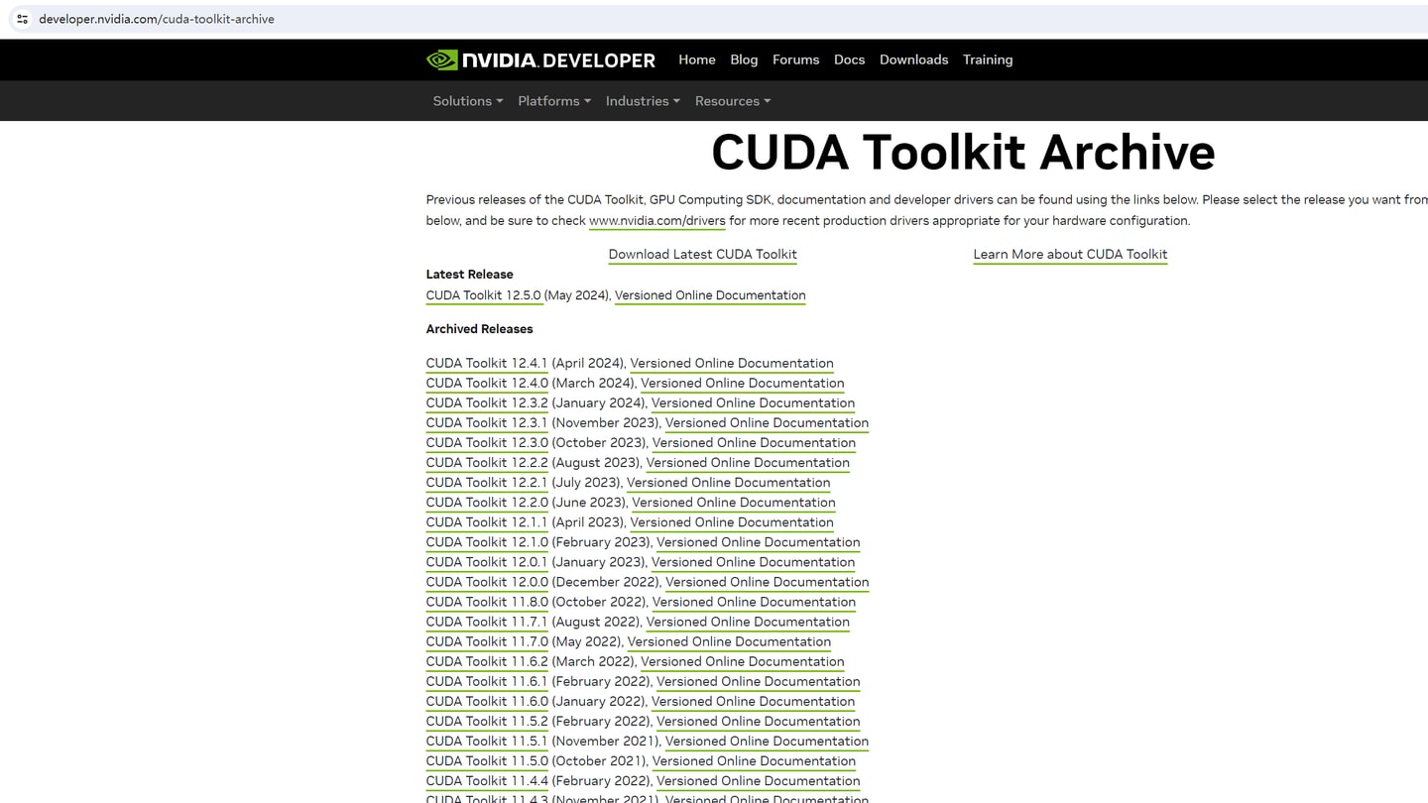This screenshot has height=803, width=1428.
Task: Click the Archived Releases heading
Action: point(480,329)
